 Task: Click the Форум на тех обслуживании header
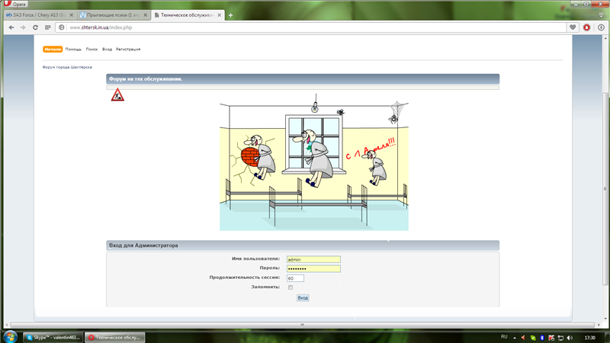(303, 79)
